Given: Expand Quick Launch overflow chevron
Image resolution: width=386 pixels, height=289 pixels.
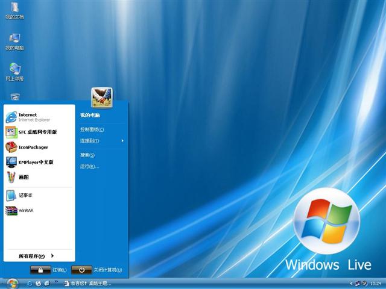Looking at the screenshot, I should point(56,281).
